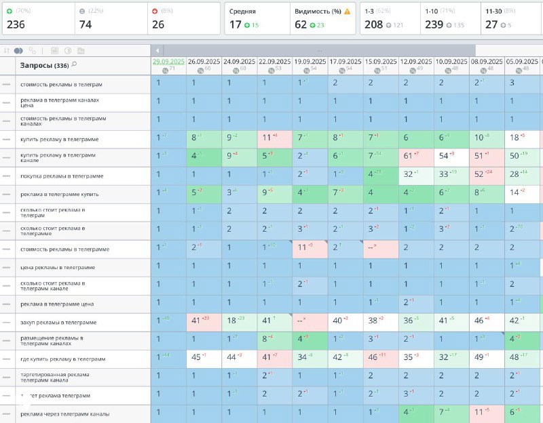This screenshot has width=543, height=423.
Task: Select query закуп рекламы в телеграмме
Action: point(58,323)
